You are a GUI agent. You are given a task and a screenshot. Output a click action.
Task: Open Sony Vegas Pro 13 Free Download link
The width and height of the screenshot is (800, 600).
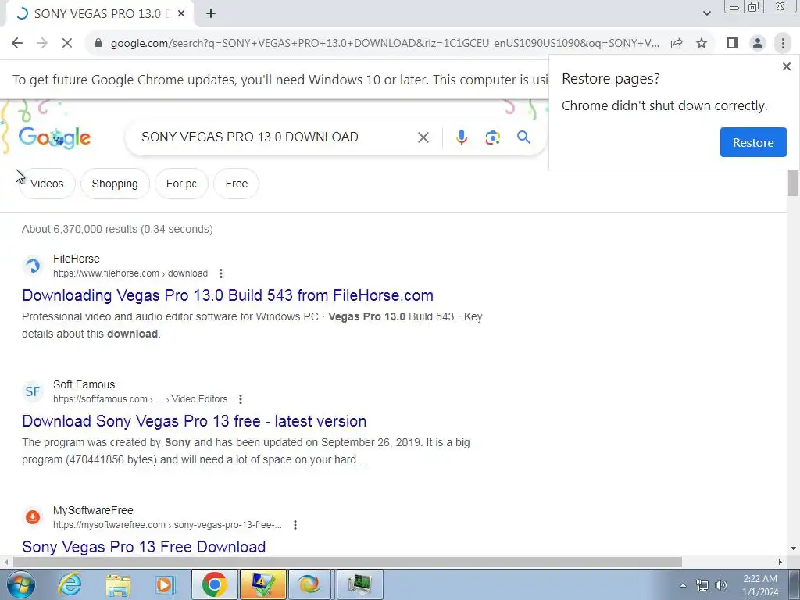pyautogui.click(x=144, y=547)
